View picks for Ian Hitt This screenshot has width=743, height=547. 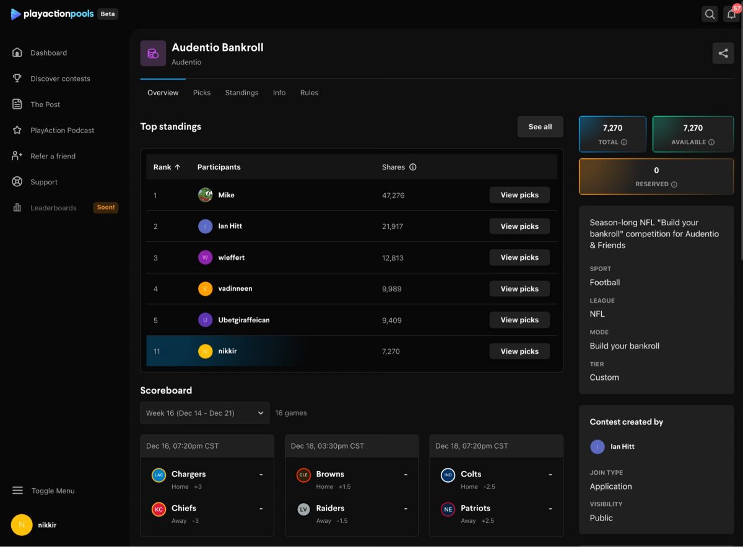(519, 226)
